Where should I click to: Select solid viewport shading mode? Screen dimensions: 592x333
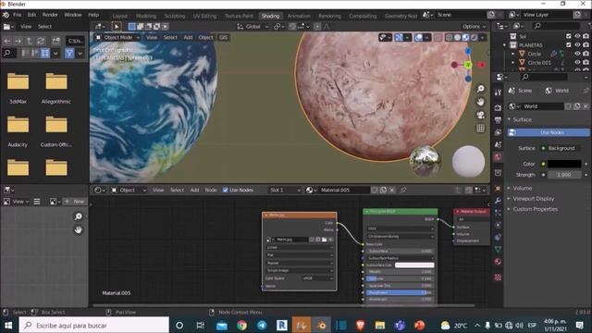click(457, 37)
